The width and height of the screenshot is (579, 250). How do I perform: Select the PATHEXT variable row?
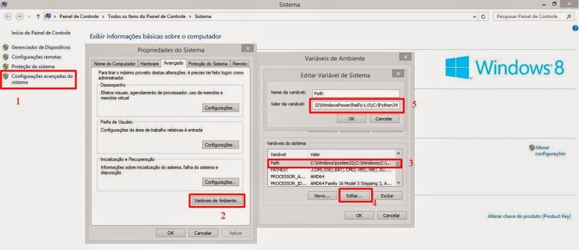point(332,170)
